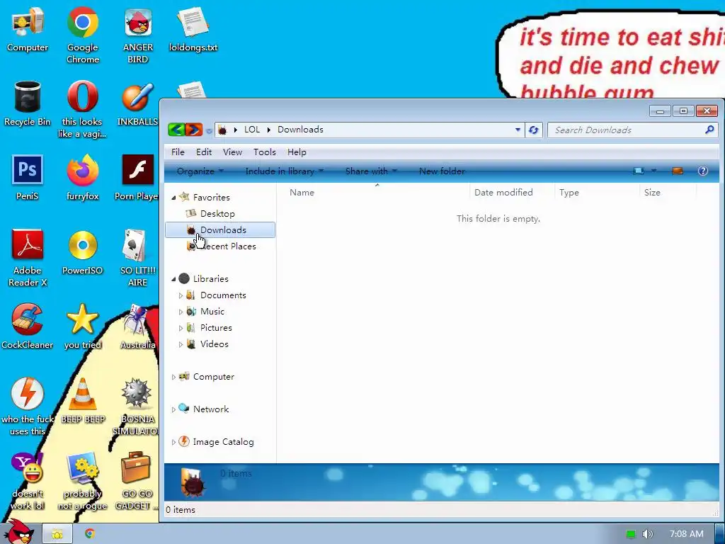Open the Organize dropdown
725x544 pixels.
tap(200, 171)
